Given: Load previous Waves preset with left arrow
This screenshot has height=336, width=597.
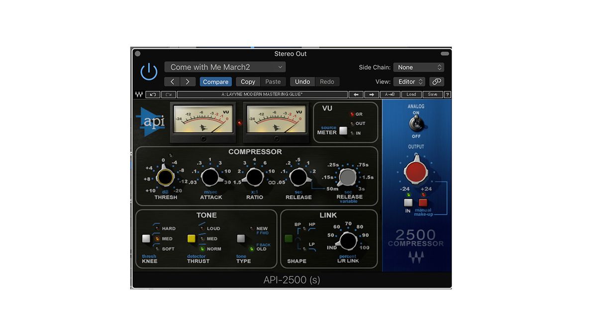Looking at the screenshot, I should click(x=356, y=95).
